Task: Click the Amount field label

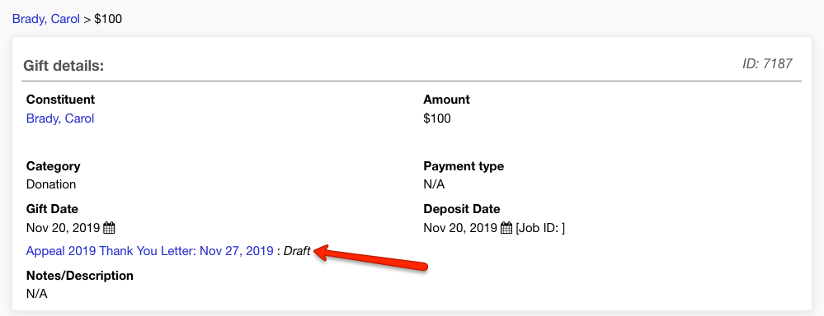Action: coord(447,100)
